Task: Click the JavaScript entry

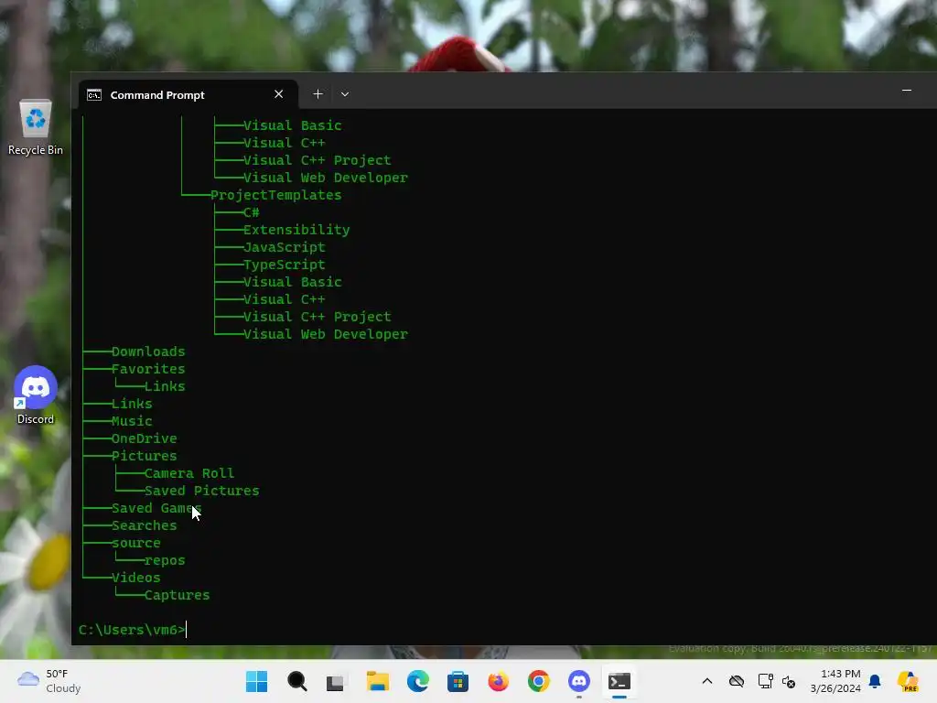Action: pyautogui.click(x=285, y=247)
